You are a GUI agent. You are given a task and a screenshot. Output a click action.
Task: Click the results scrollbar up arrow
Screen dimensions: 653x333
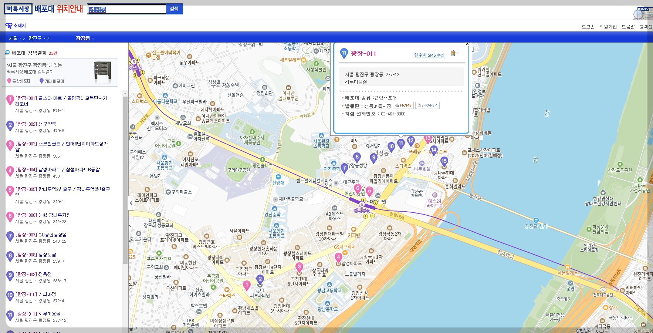pos(125,94)
